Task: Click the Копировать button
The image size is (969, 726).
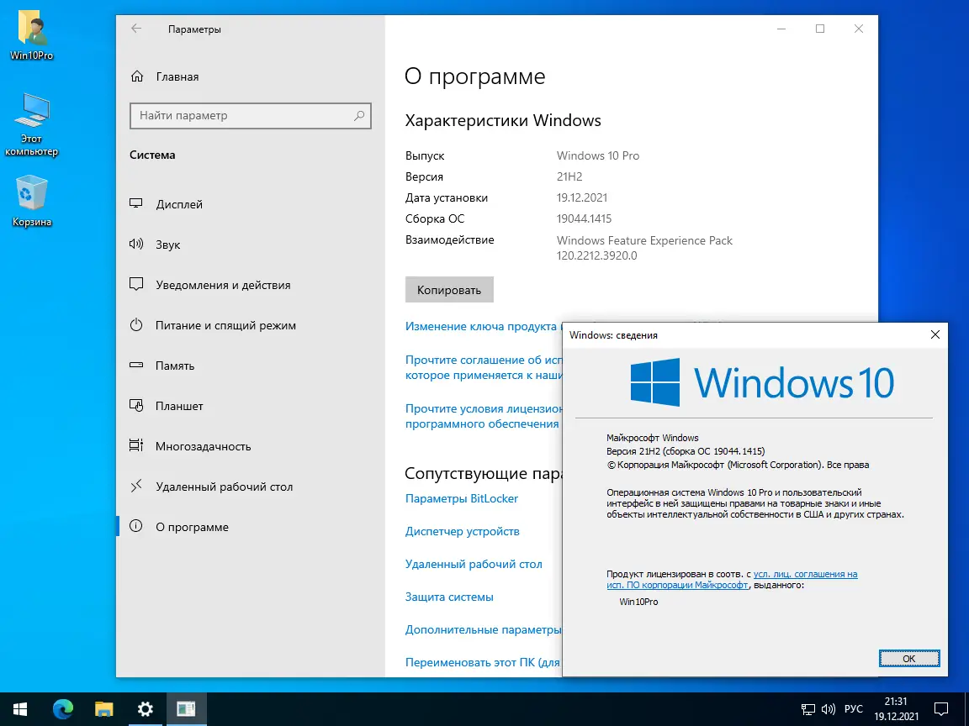Action: (x=449, y=290)
